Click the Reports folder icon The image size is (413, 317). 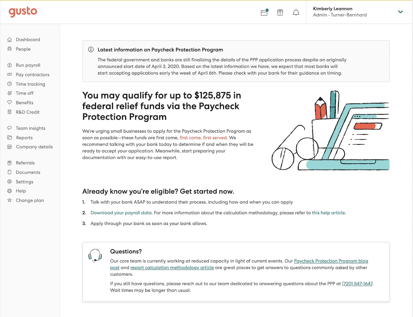(10, 137)
